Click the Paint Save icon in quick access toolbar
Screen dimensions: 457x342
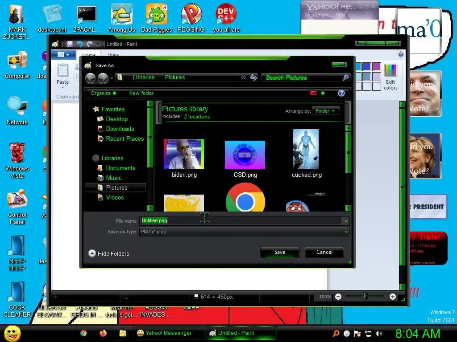[70, 44]
